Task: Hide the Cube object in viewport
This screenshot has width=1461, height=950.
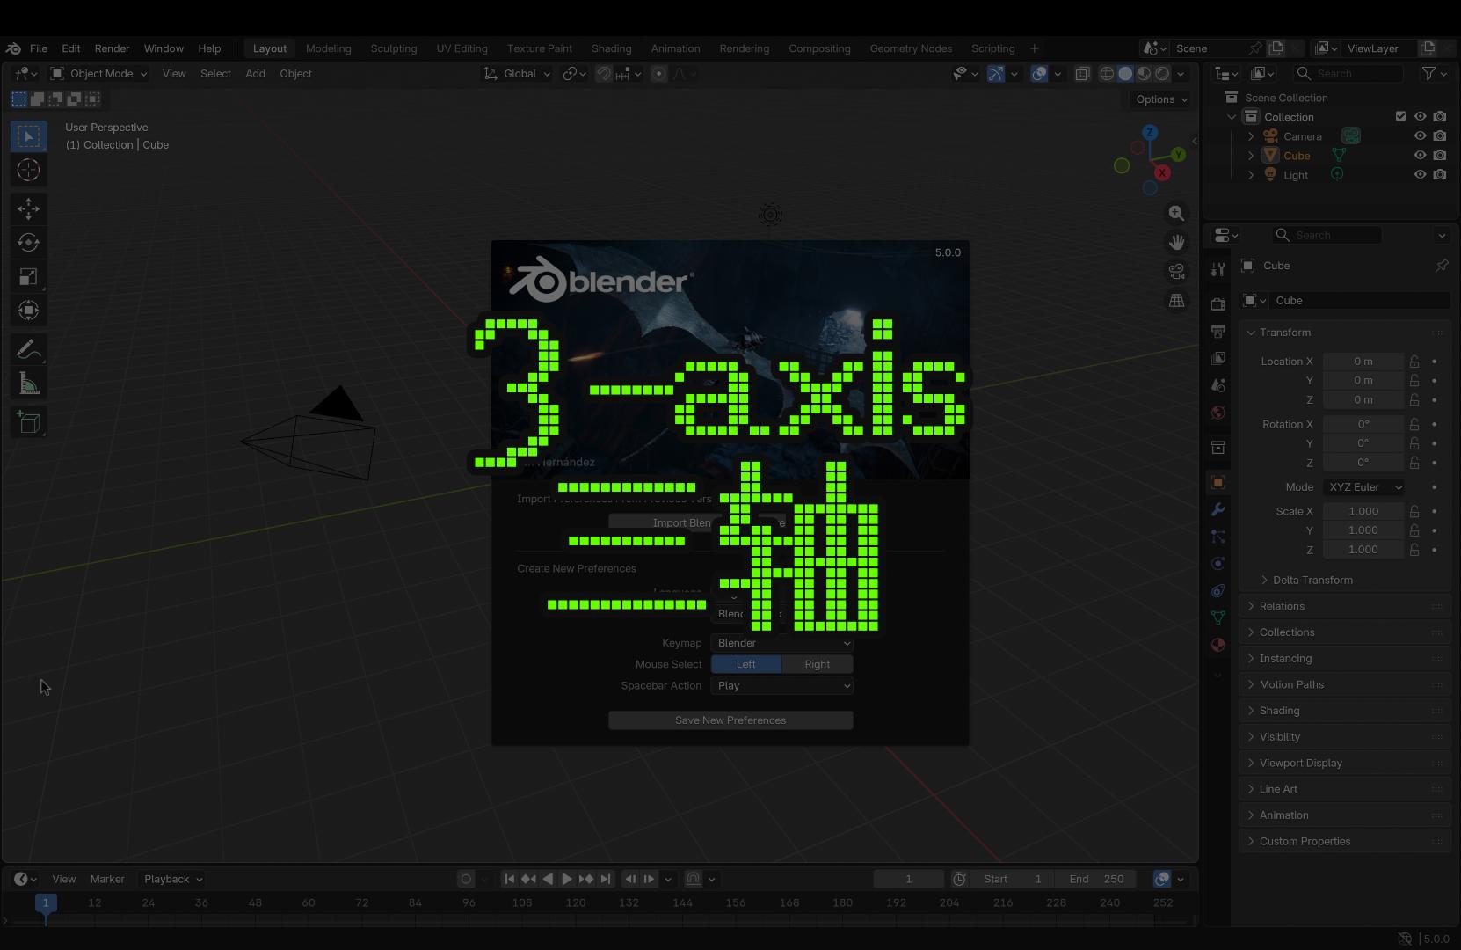Action: pos(1420,156)
